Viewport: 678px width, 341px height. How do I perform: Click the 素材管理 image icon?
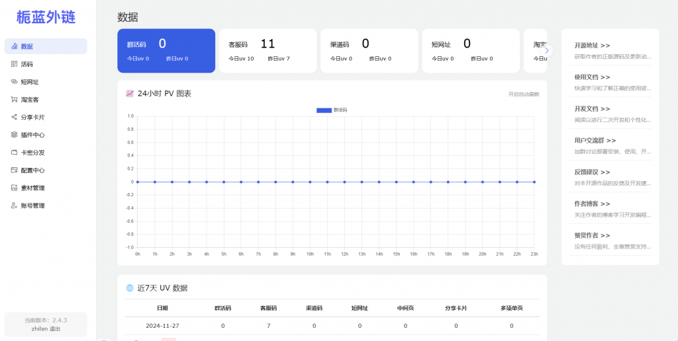[15, 188]
